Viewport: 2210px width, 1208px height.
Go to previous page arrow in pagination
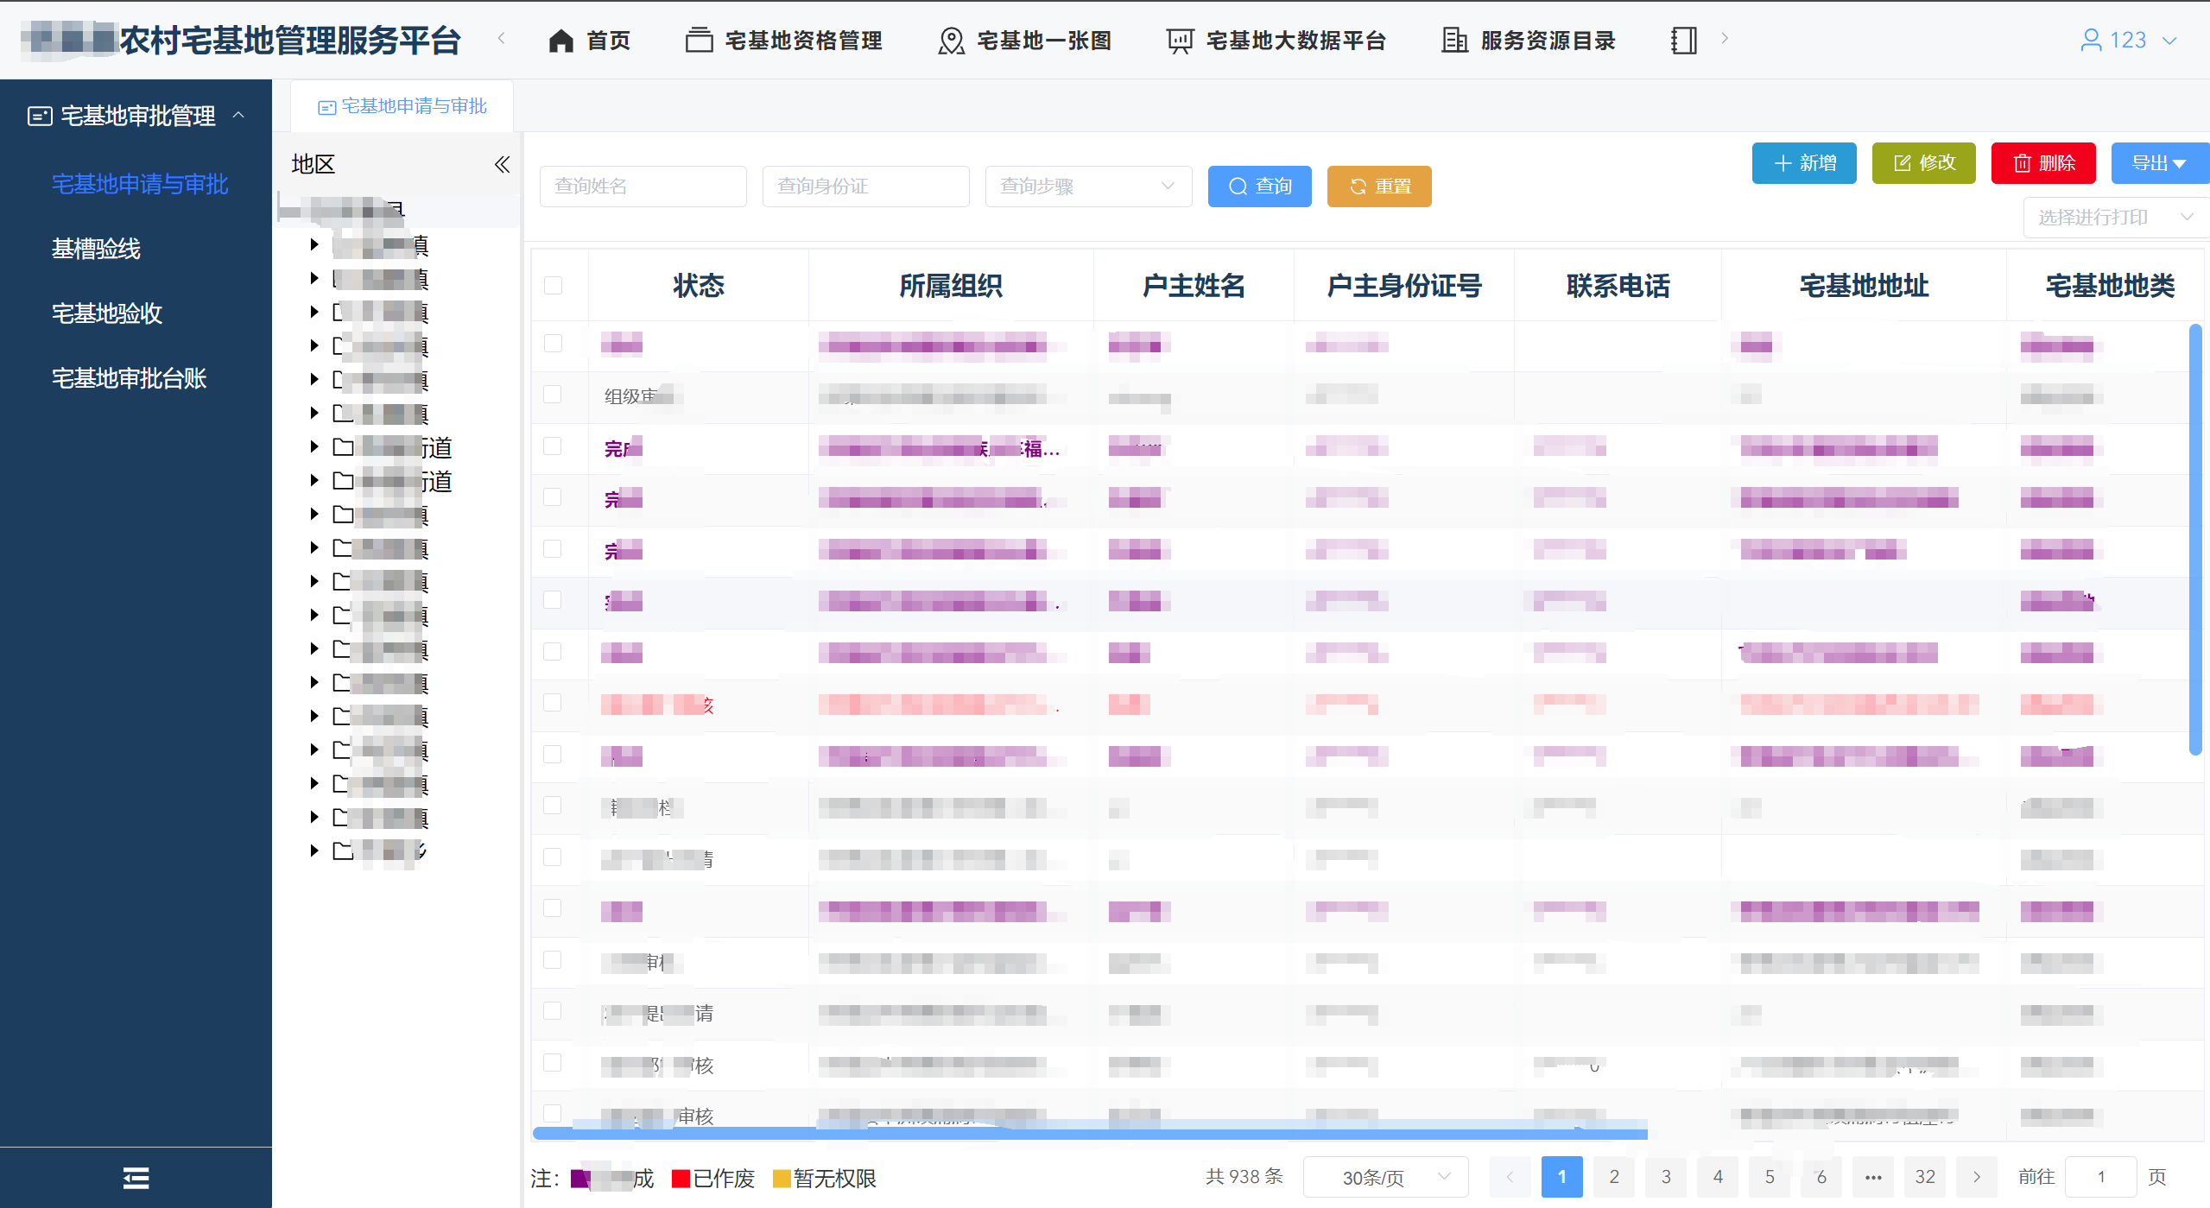(x=1510, y=1177)
